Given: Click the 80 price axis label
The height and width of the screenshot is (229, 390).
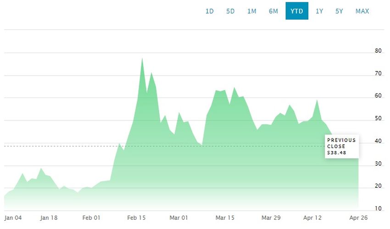Looking at the screenshot, I should click(378, 51).
